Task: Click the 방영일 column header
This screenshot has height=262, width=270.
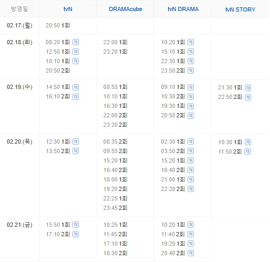Action: pos(19,9)
